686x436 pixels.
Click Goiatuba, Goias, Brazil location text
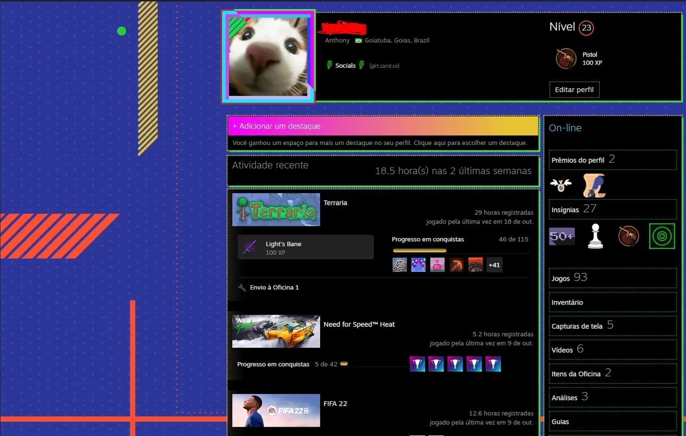pyautogui.click(x=397, y=41)
